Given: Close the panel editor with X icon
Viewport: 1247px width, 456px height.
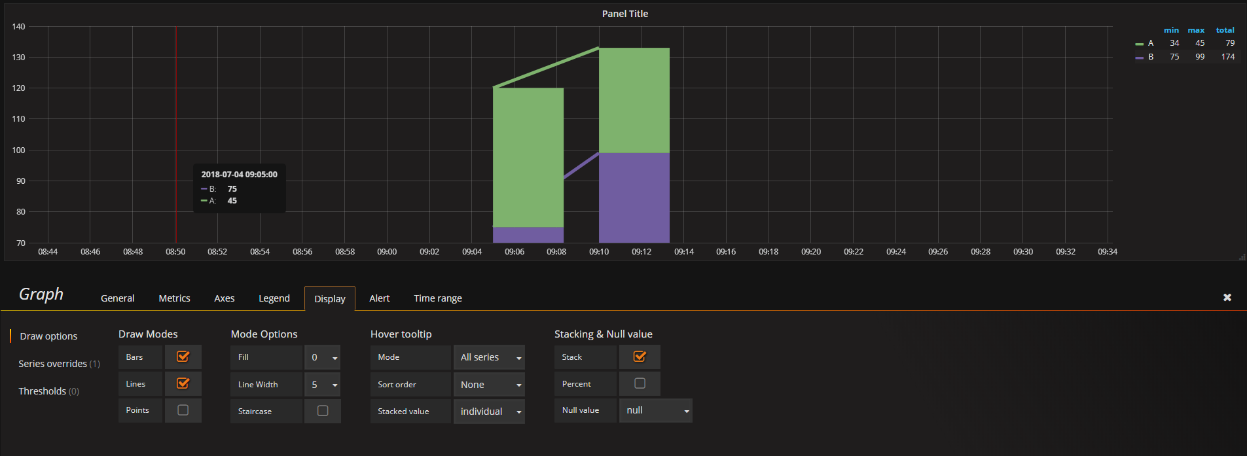Looking at the screenshot, I should [x=1227, y=297].
